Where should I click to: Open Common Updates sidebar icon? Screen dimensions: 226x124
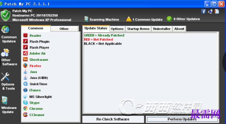pyautogui.click(x=5, y=29)
